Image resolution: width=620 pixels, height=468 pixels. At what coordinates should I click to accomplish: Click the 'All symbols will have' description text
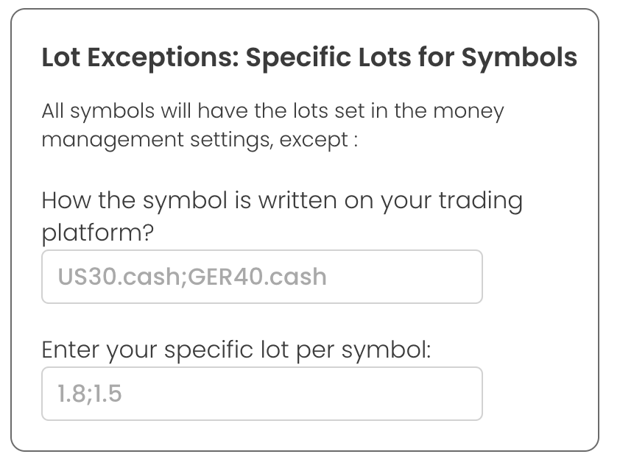click(272, 112)
